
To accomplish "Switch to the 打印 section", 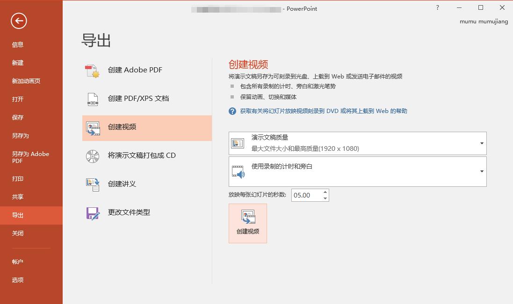I will 18,178.
